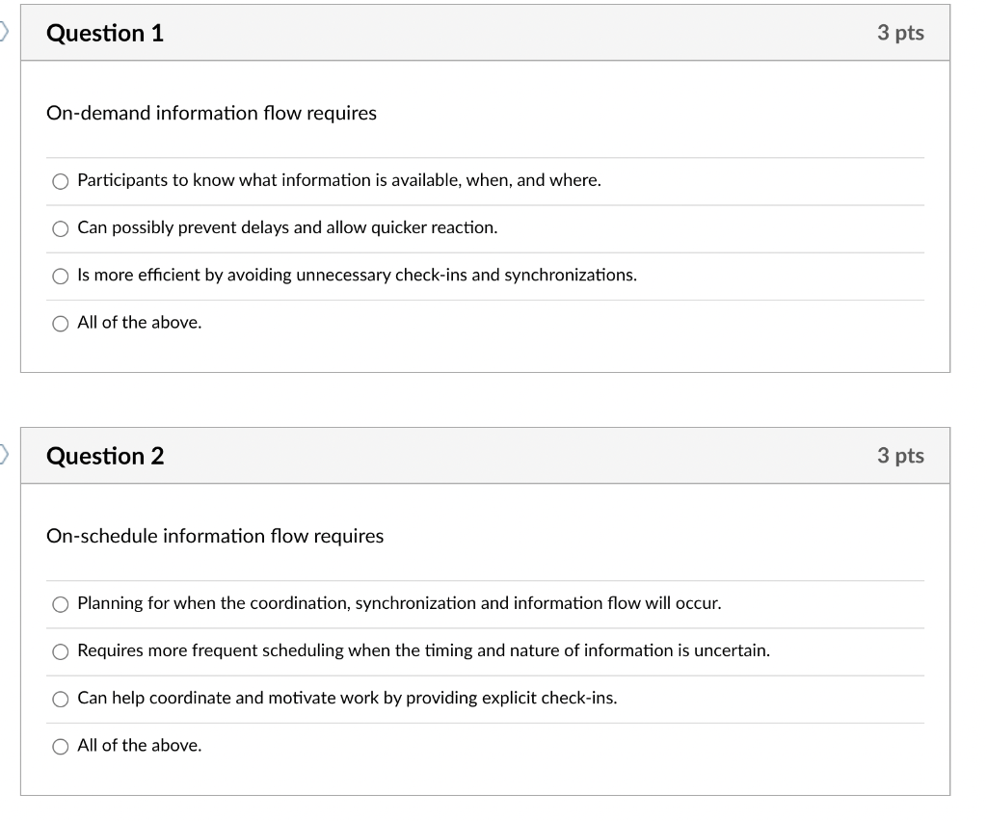This screenshot has height=821, width=987.
Task: Choose "Planning for when the coordination, synchronization" option
Action: (x=60, y=603)
